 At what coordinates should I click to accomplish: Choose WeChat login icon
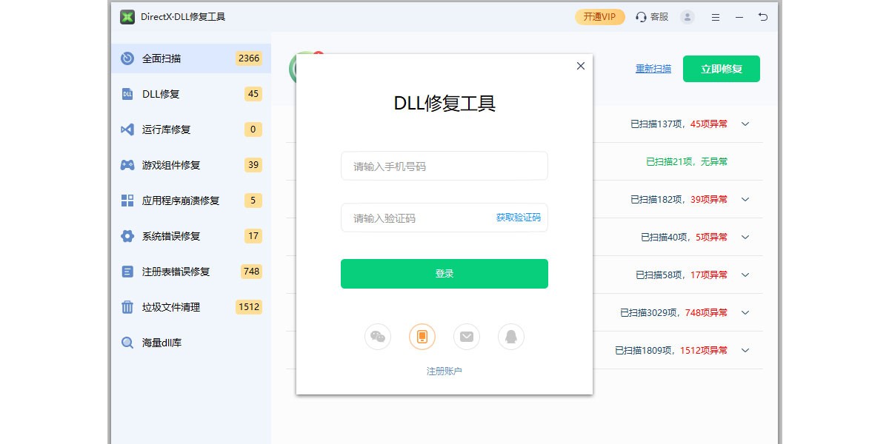pos(378,337)
